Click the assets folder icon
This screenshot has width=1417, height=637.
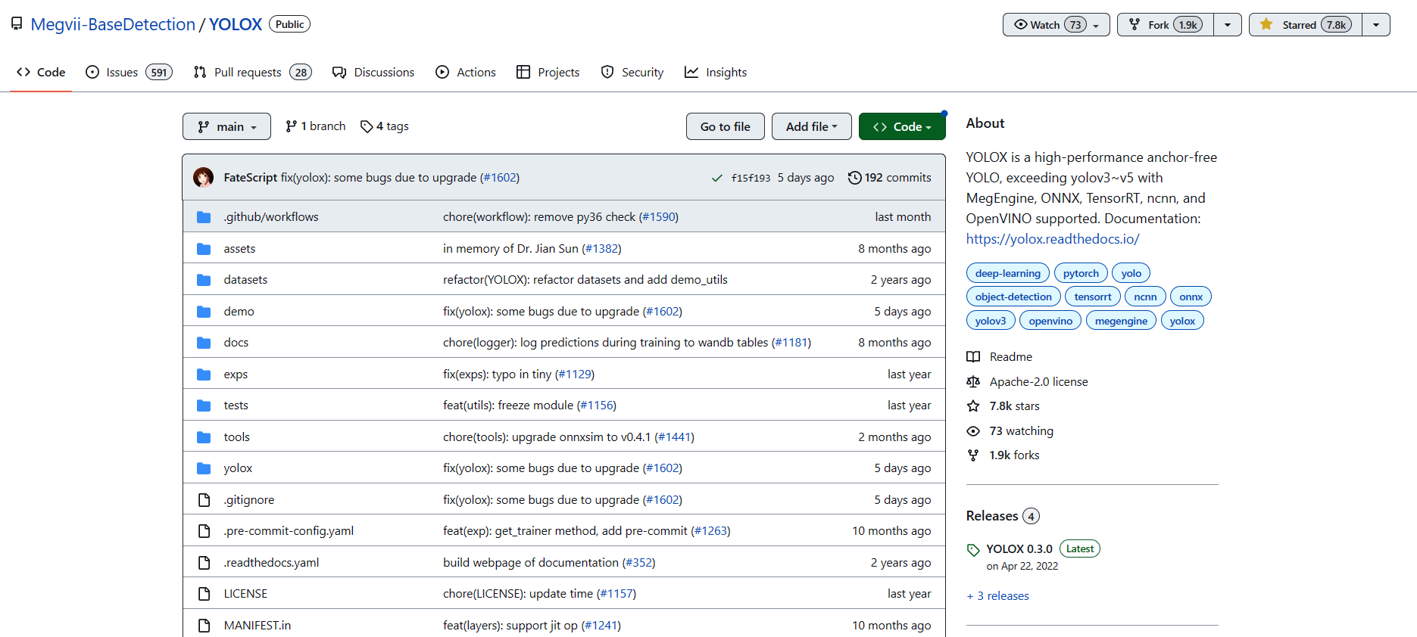click(204, 249)
